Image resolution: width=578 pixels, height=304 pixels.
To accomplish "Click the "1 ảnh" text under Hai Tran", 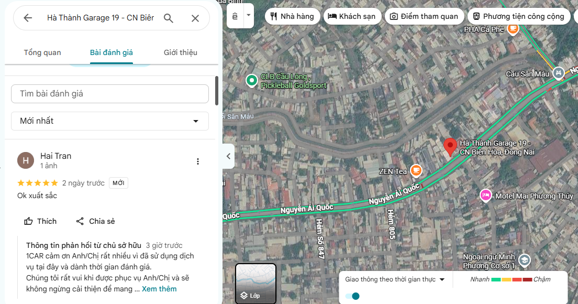I will point(49,166).
